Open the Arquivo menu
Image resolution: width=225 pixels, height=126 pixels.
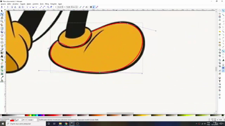(x=3, y=4)
